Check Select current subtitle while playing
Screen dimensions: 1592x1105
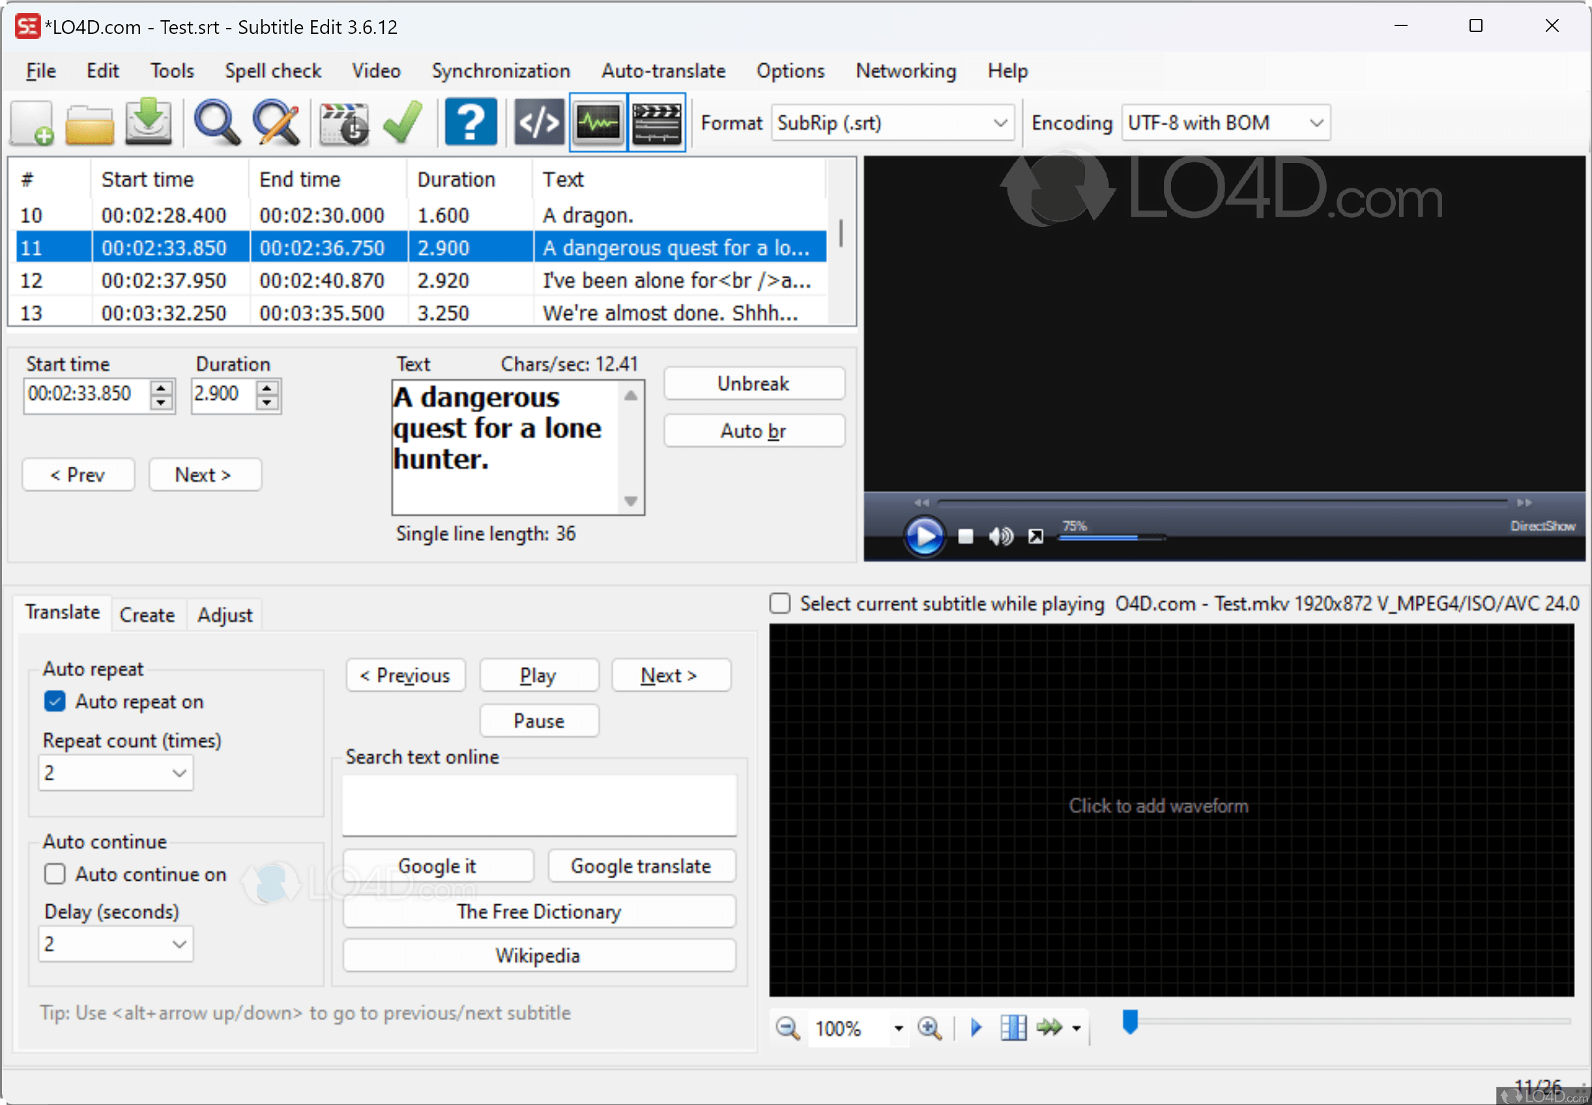[x=780, y=603]
